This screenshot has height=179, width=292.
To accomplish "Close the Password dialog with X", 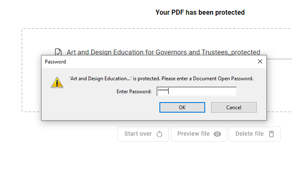I will tap(260, 62).
